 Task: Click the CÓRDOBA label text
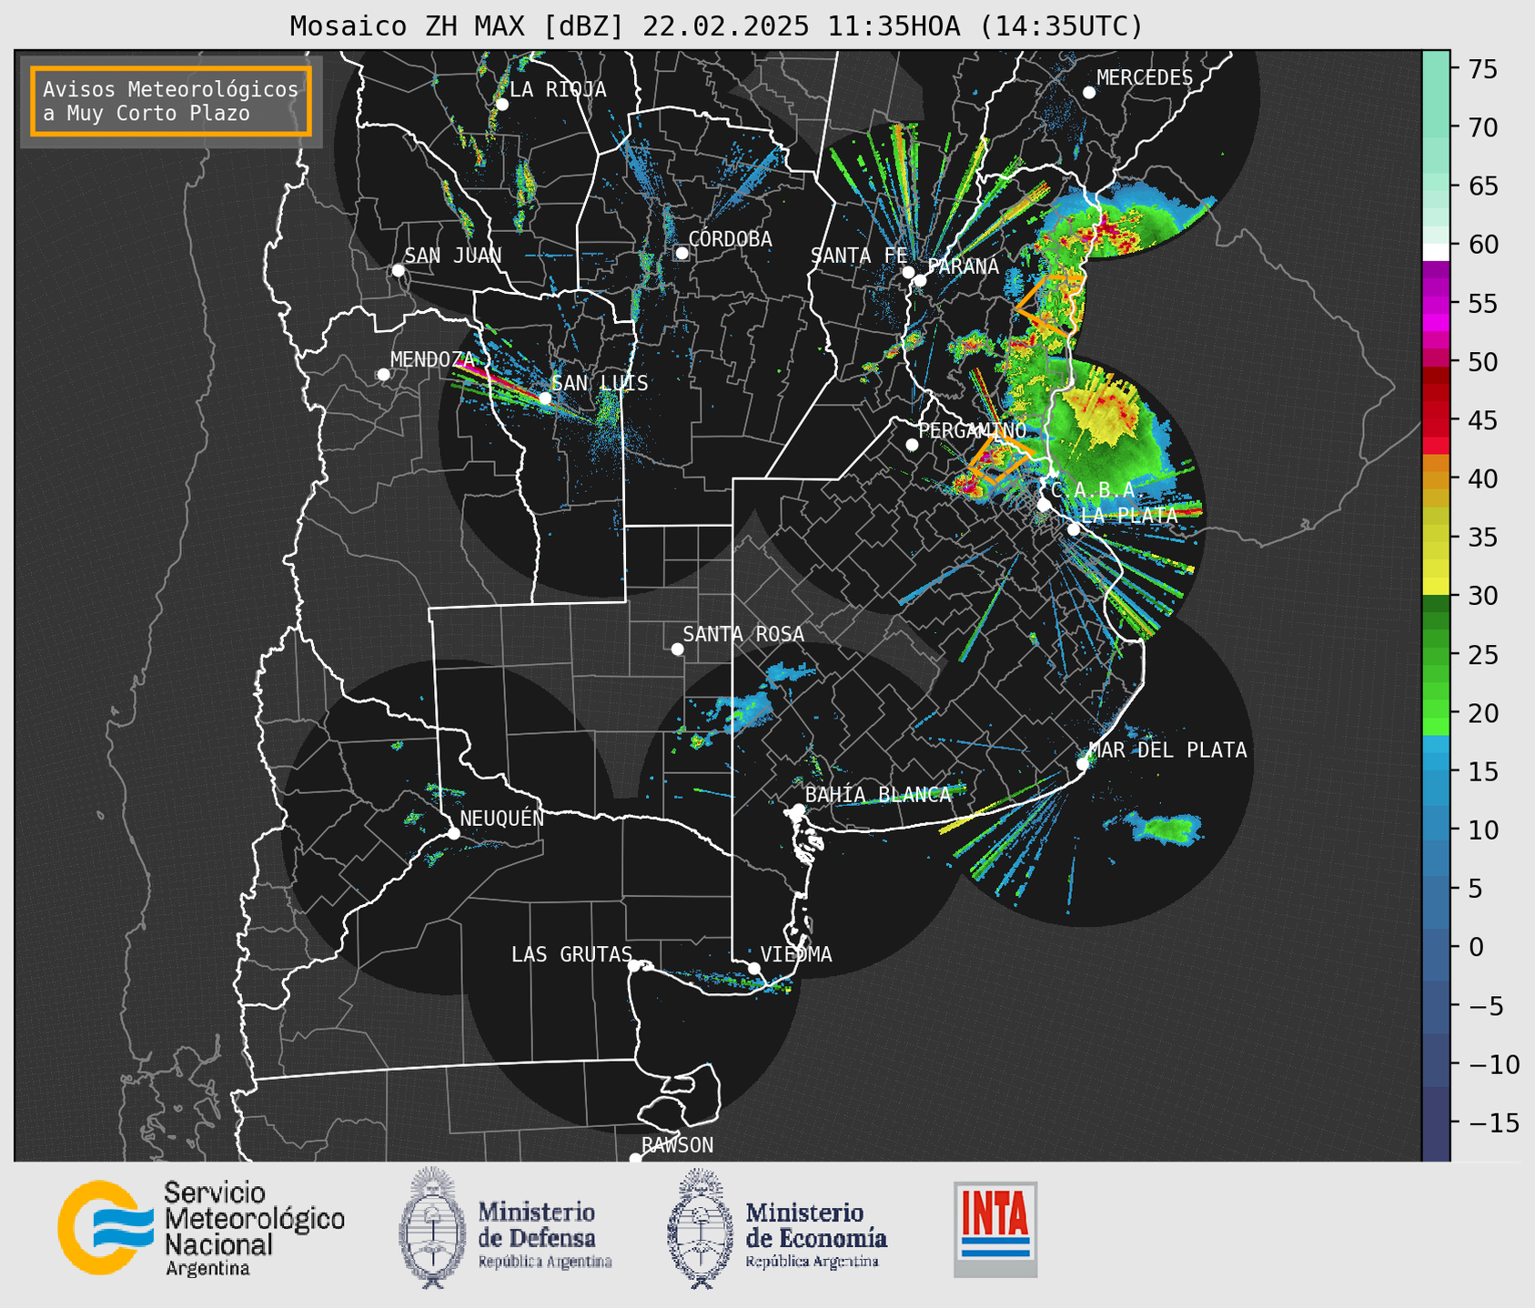pyautogui.click(x=730, y=239)
